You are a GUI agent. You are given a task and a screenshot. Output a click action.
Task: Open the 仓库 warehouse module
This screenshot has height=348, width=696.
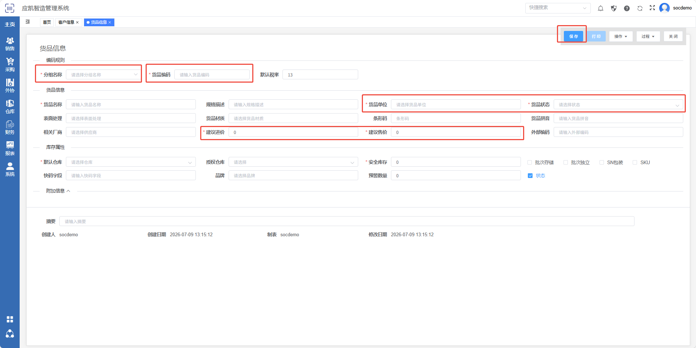(x=10, y=107)
